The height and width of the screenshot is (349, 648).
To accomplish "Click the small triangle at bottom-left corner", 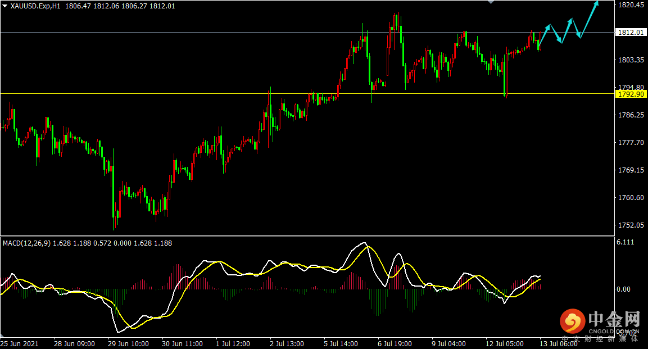I will coord(2,336).
